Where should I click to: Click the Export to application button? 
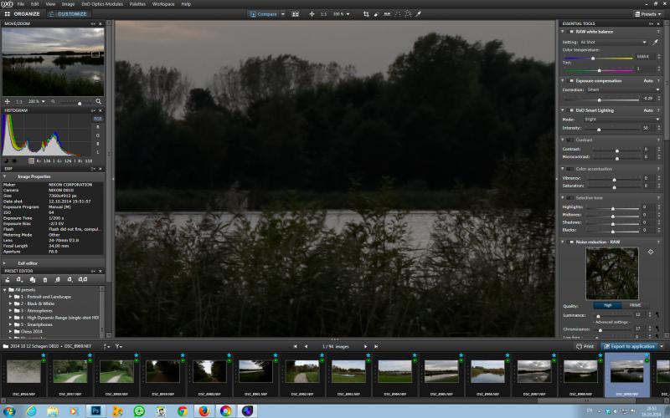[x=629, y=346]
